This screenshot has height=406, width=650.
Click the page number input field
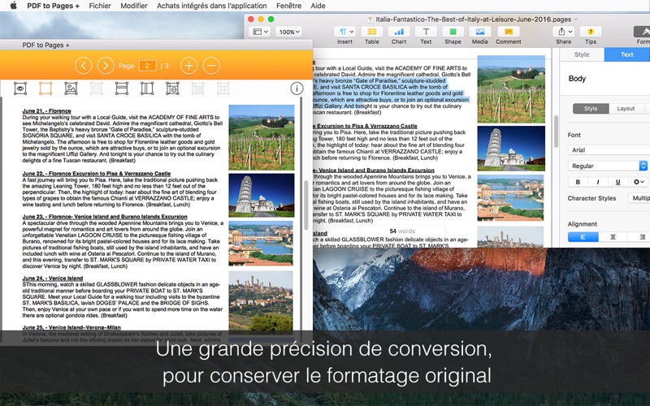tap(147, 66)
